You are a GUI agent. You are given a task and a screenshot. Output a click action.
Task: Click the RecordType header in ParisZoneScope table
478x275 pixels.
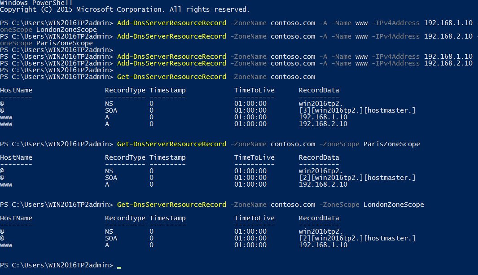click(125, 158)
